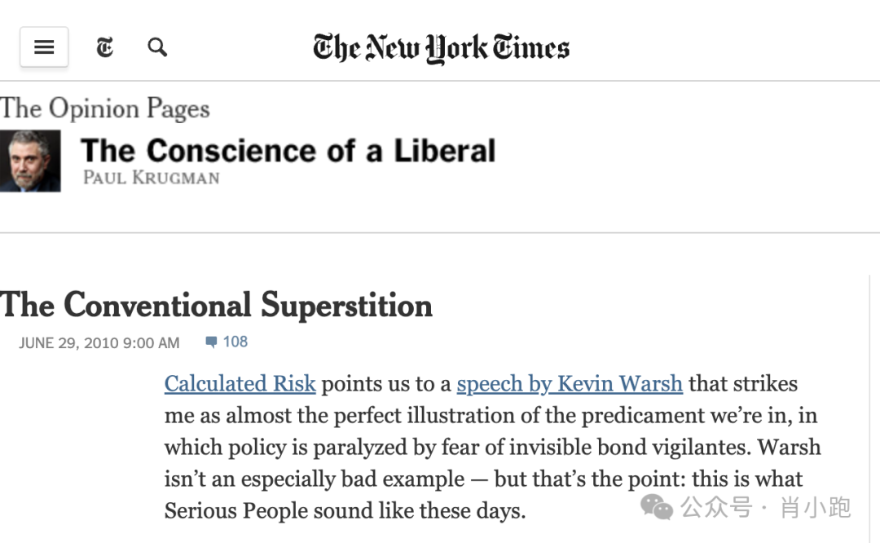This screenshot has width=880, height=543.
Task: Open the speech by Kevin Warsh link
Action: click(570, 383)
